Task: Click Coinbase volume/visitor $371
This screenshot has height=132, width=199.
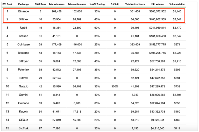Action: [x=177, y=44]
